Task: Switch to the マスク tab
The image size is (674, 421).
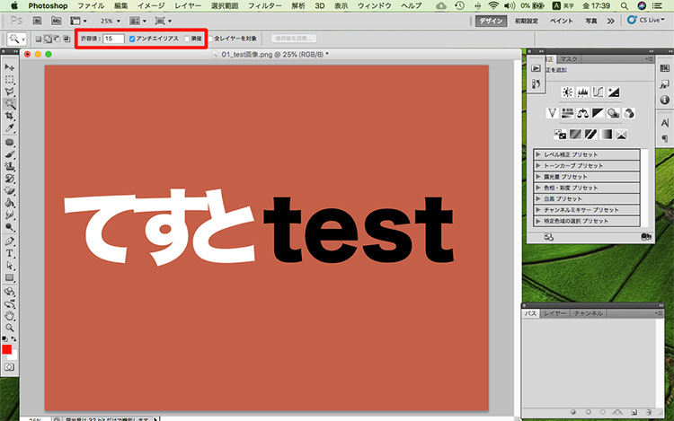Action: point(569,58)
